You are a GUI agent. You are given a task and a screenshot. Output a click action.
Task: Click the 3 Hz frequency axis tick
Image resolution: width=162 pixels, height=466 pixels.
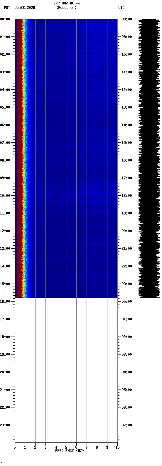(45, 447)
